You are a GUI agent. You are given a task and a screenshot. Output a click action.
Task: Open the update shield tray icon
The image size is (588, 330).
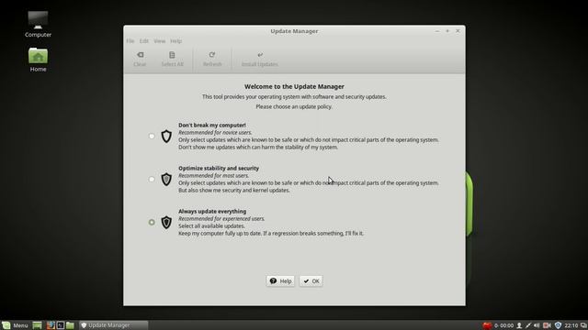click(x=558, y=325)
